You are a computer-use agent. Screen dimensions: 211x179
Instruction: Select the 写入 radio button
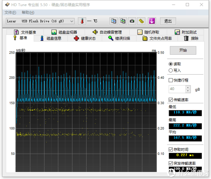[171, 70]
